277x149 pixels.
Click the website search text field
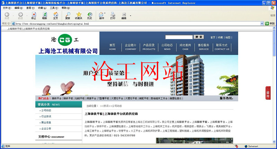(x=179, y=37)
